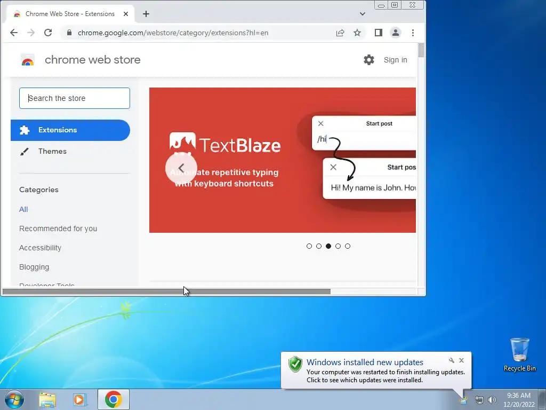Select the fourth carousel dot

click(338, 246)
